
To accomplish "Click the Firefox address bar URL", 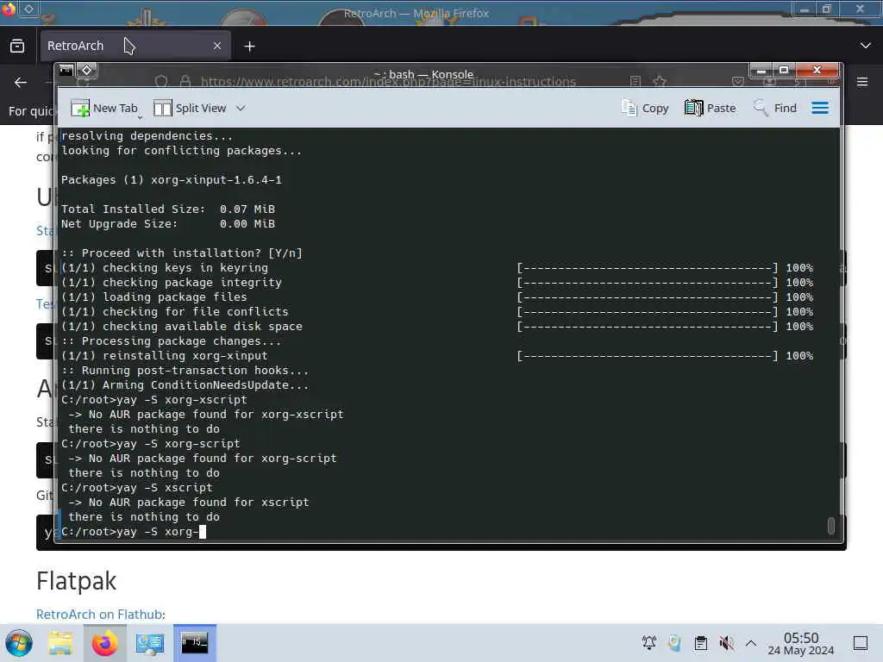I will 388,82.
